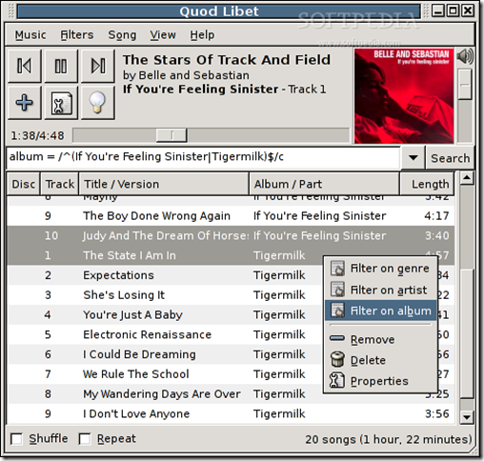Close the Quod Libet window

468,11
